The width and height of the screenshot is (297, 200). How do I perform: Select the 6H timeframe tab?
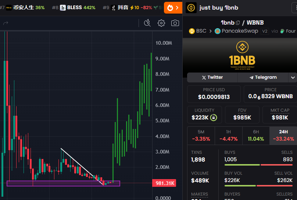pos(256,136)
